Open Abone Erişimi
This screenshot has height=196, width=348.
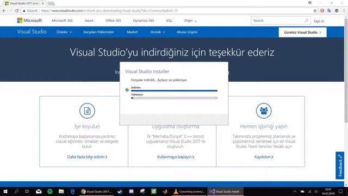tap(187, 32)
